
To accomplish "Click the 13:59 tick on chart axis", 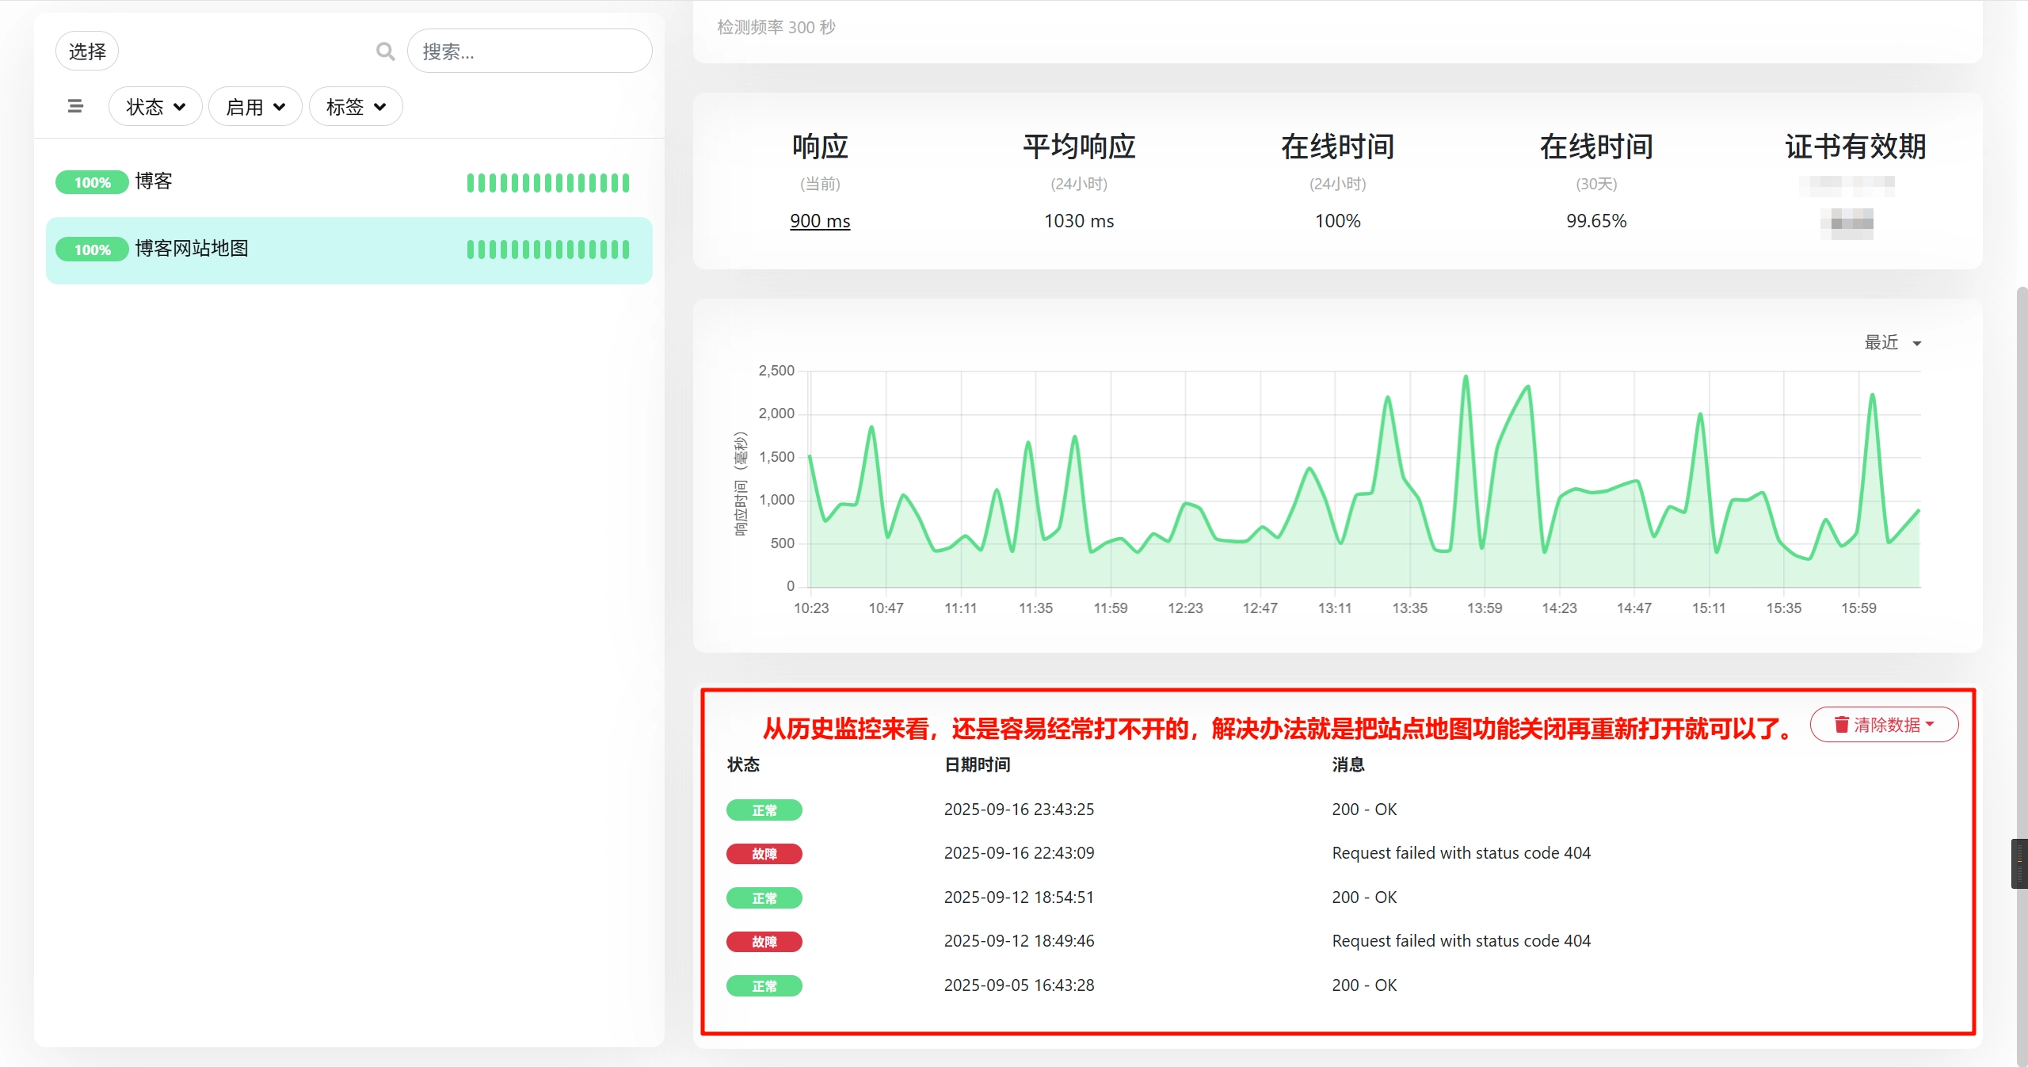I will (1485, 608).
